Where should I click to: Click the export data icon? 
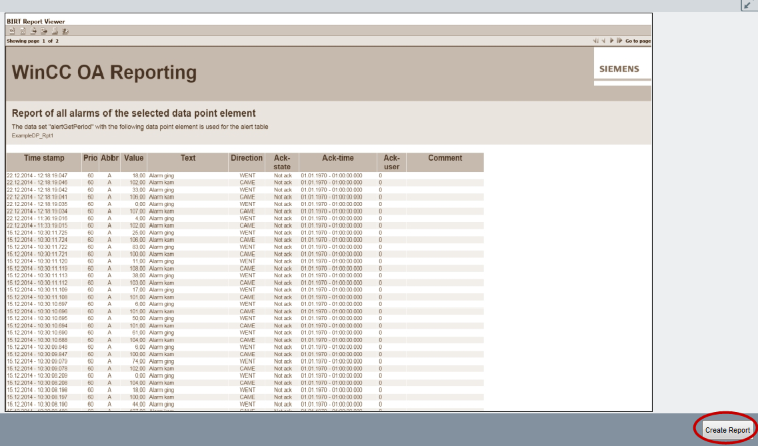pos(33,31)
